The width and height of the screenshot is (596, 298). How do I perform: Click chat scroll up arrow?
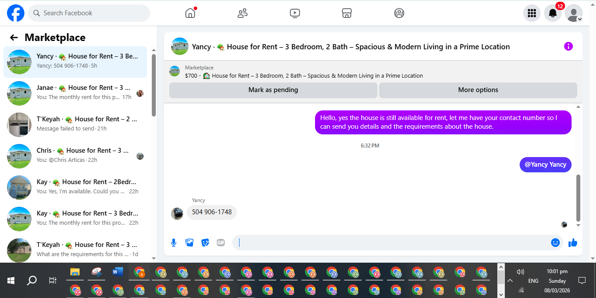(579, 107)
